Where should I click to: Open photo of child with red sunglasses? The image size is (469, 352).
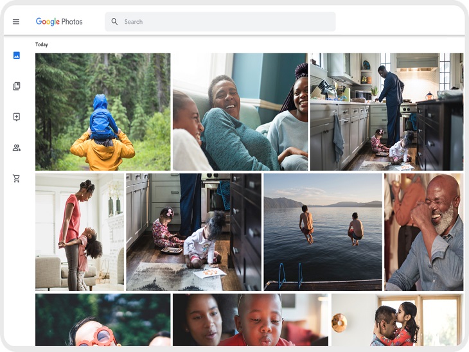(103, 321)
